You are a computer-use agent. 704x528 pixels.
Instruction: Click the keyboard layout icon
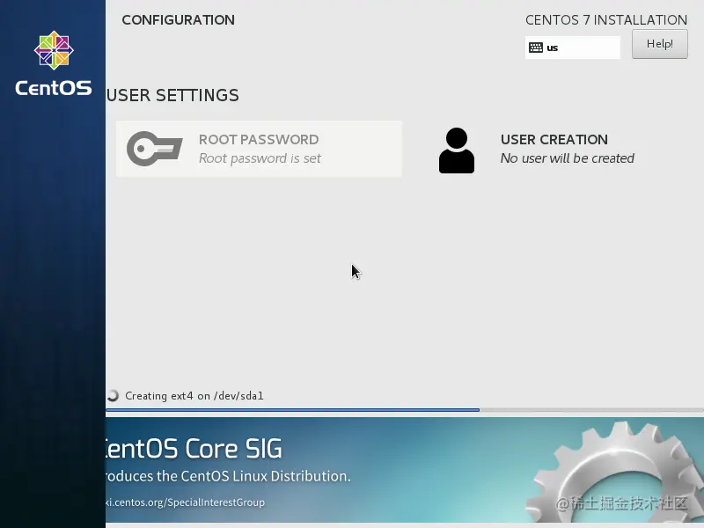pos(537,48)
